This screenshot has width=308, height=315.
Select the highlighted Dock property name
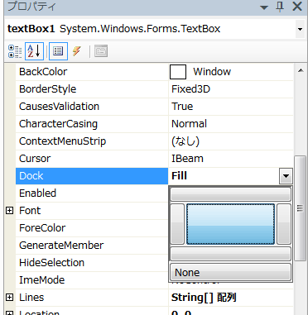tap(92, 176)
